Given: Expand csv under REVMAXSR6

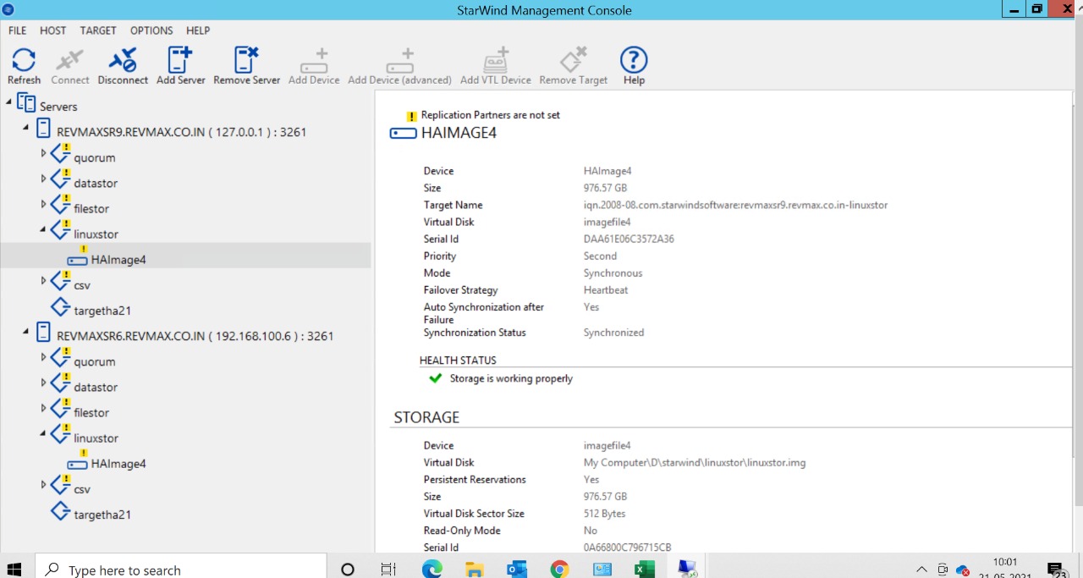Looking at the screenshot, I should click(44, 484).
